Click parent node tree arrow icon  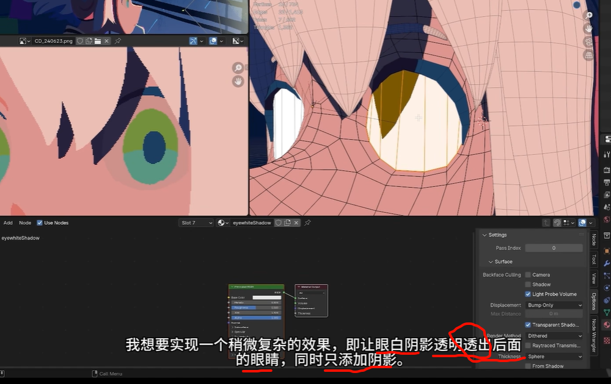tap(546, 222)
